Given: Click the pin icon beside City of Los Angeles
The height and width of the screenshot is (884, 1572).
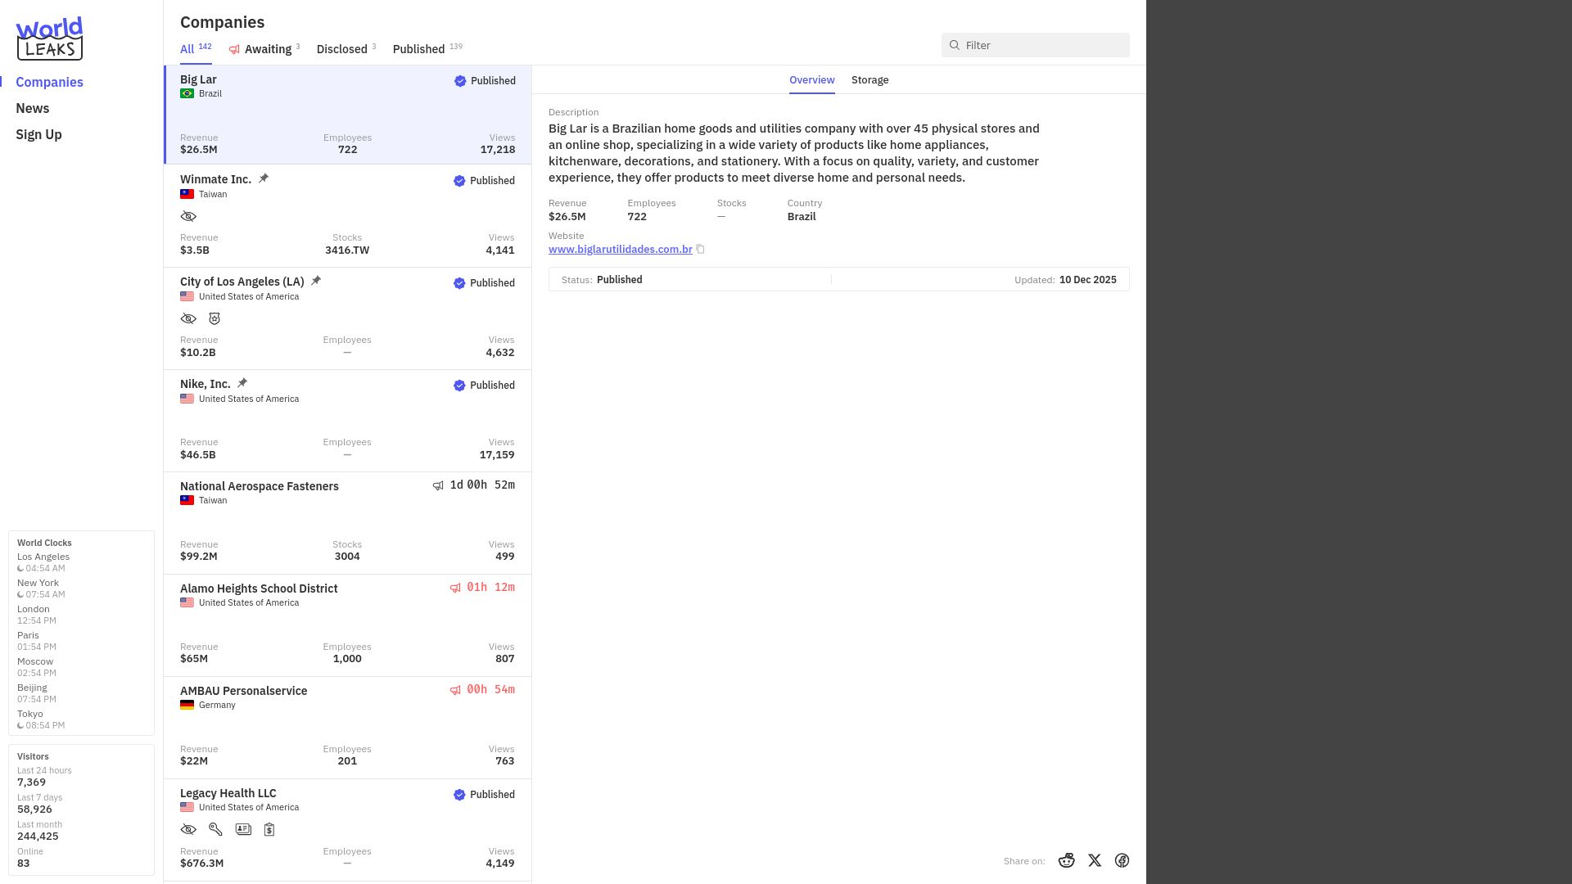Looking at the screenshot, I should 316,281.
